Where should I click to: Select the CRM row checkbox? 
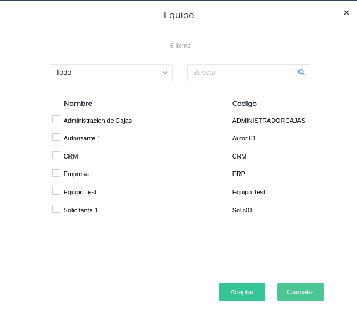[56, 156]
